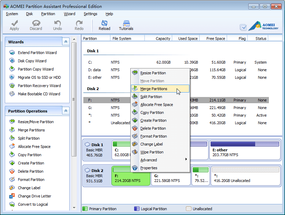Open the Tutorials toolbar icon
Image resolution: width=285 pixels, height=215 pixels.
[x=126, y=25]
